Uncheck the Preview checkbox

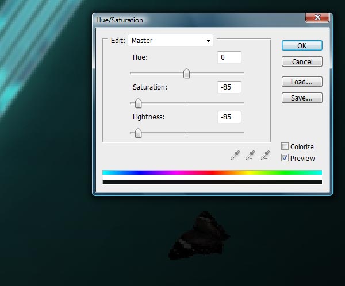(285, 157)
